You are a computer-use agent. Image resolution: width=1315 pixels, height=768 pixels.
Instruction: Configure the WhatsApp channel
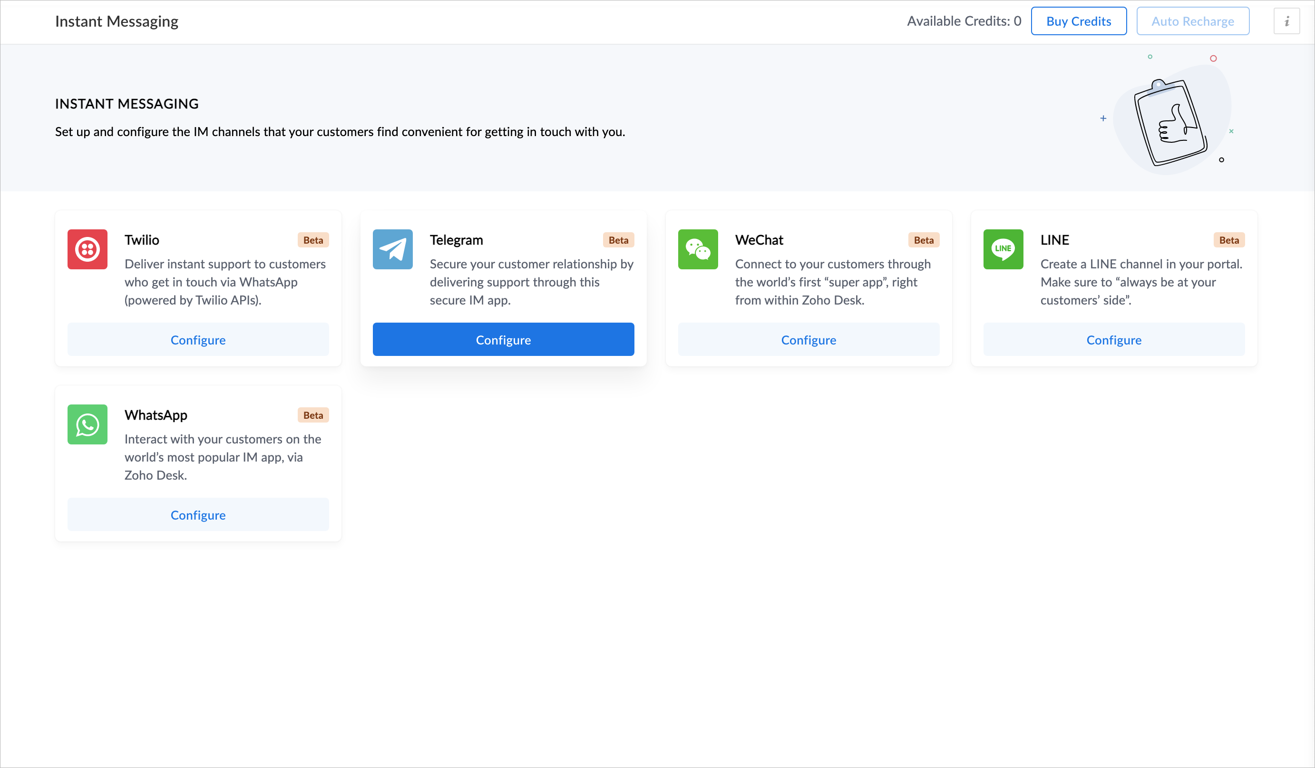coord(198,514)
